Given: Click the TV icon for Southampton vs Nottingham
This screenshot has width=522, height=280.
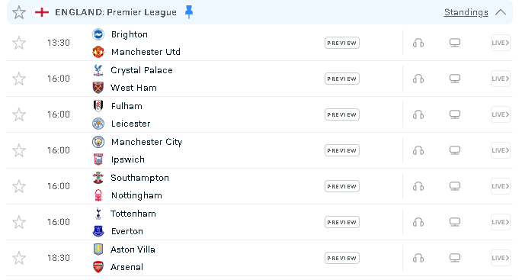Looking at the screenshot, I should (455, 186).
